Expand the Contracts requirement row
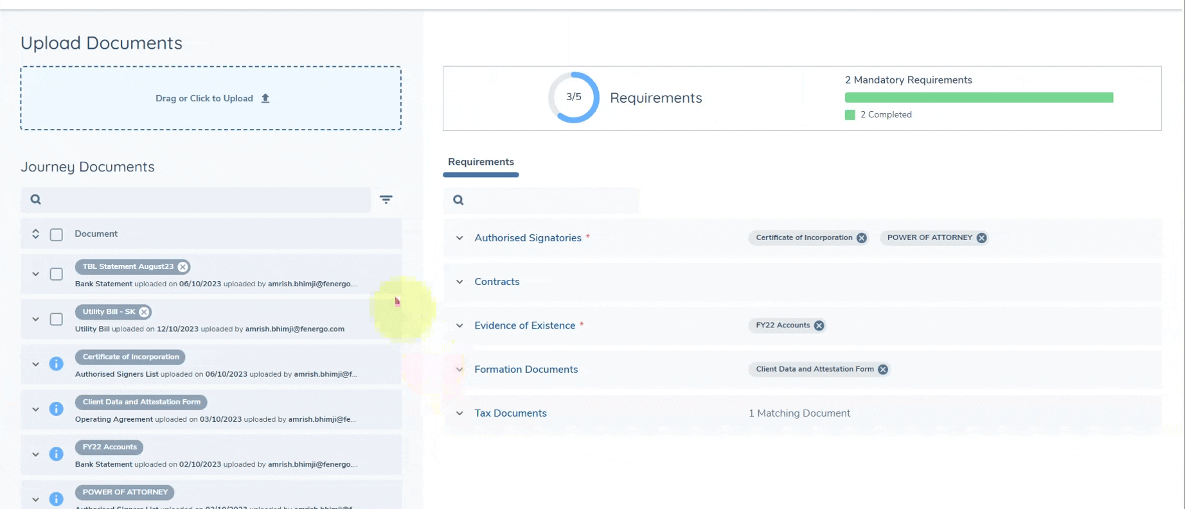This screenshot has height=509, width=1185. click(x=459, y=282)
